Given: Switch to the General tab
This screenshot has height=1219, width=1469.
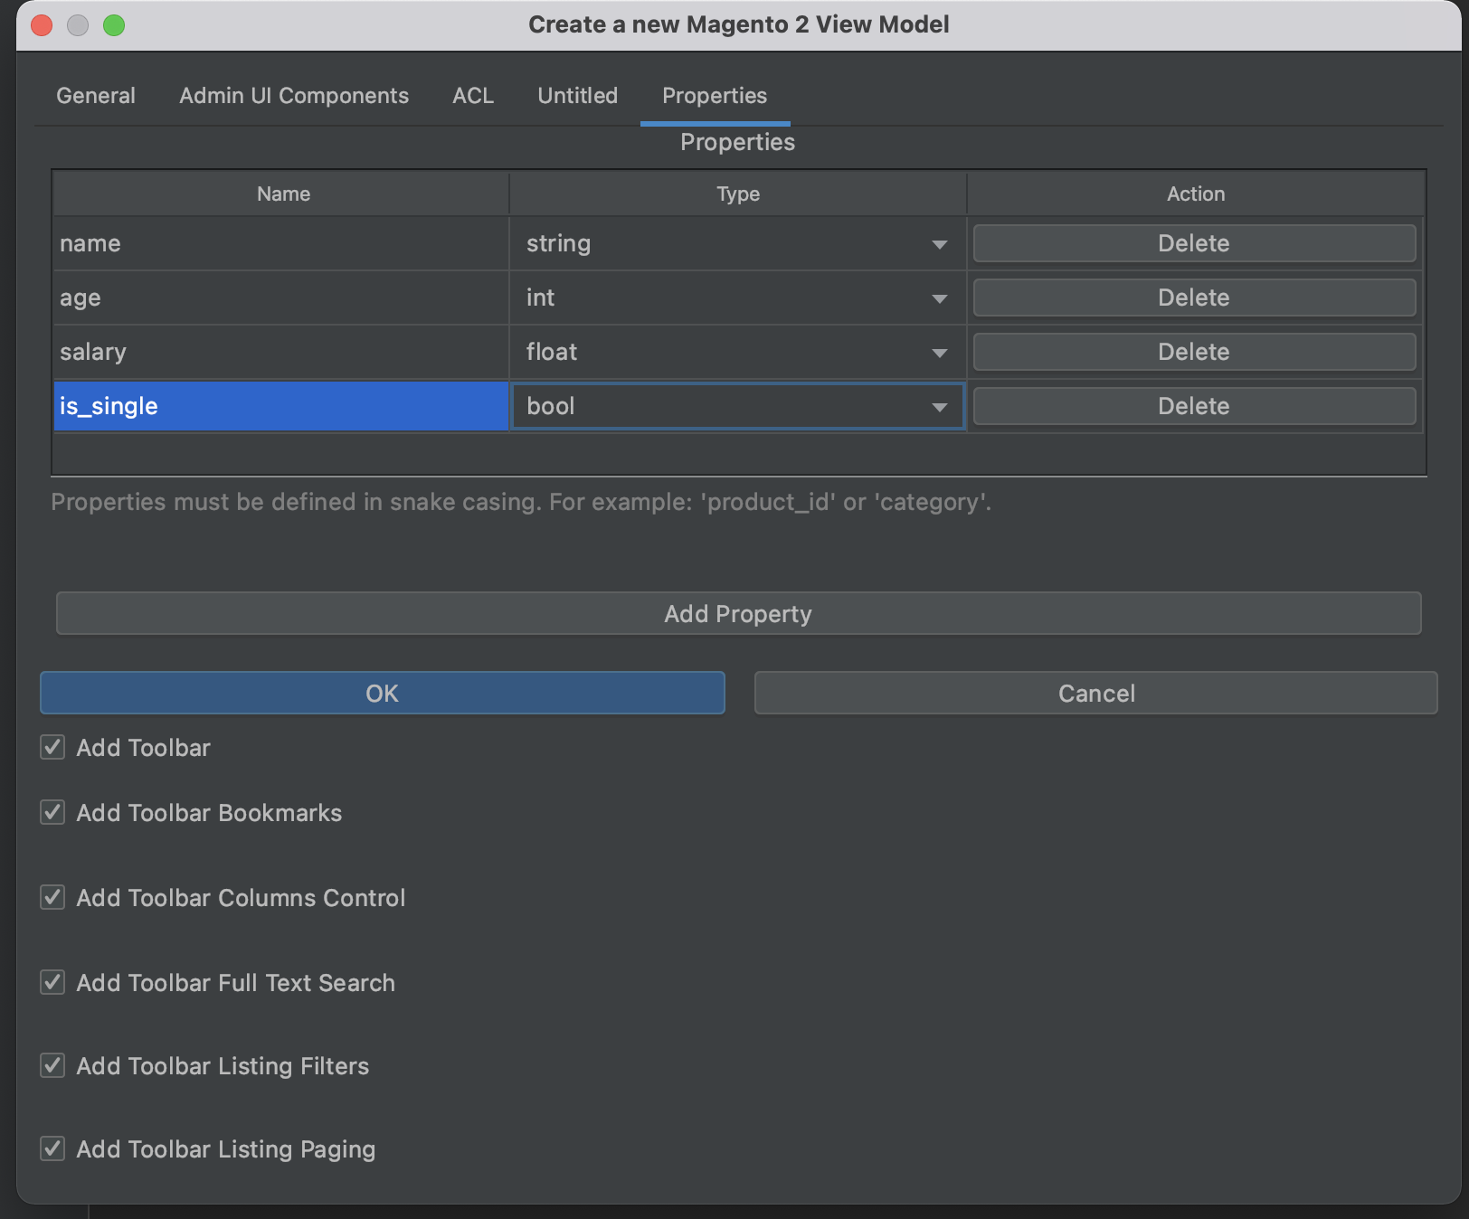Looking at the screenshot, I should click(96, 96).
